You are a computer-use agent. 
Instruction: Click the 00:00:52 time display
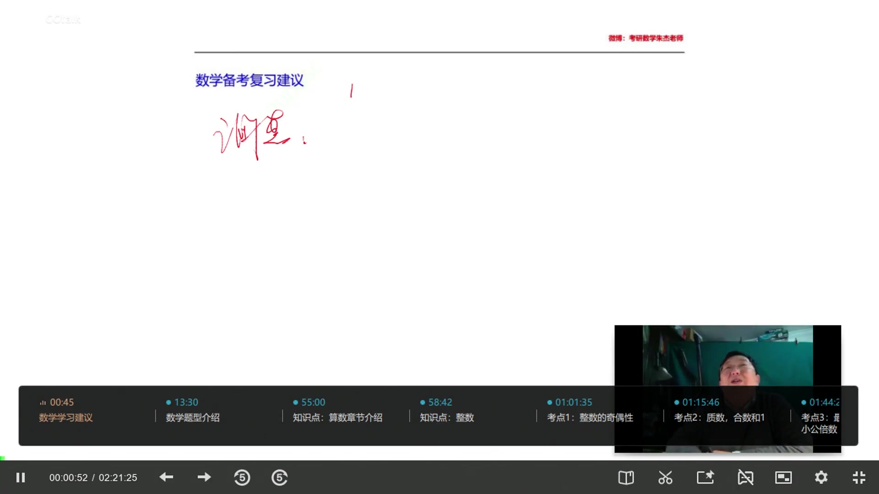pos(69,477)
